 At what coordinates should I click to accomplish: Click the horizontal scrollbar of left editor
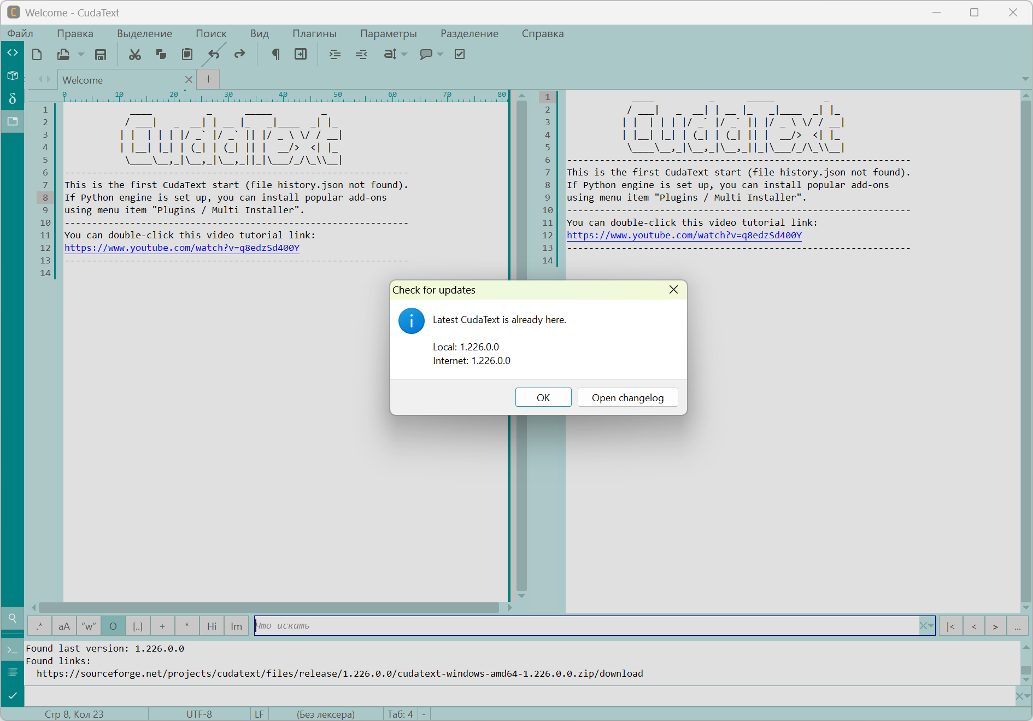click(x=268, y=607)
